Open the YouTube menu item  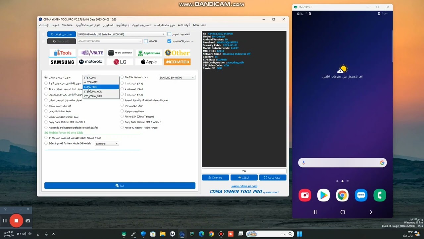click(67, 25)
